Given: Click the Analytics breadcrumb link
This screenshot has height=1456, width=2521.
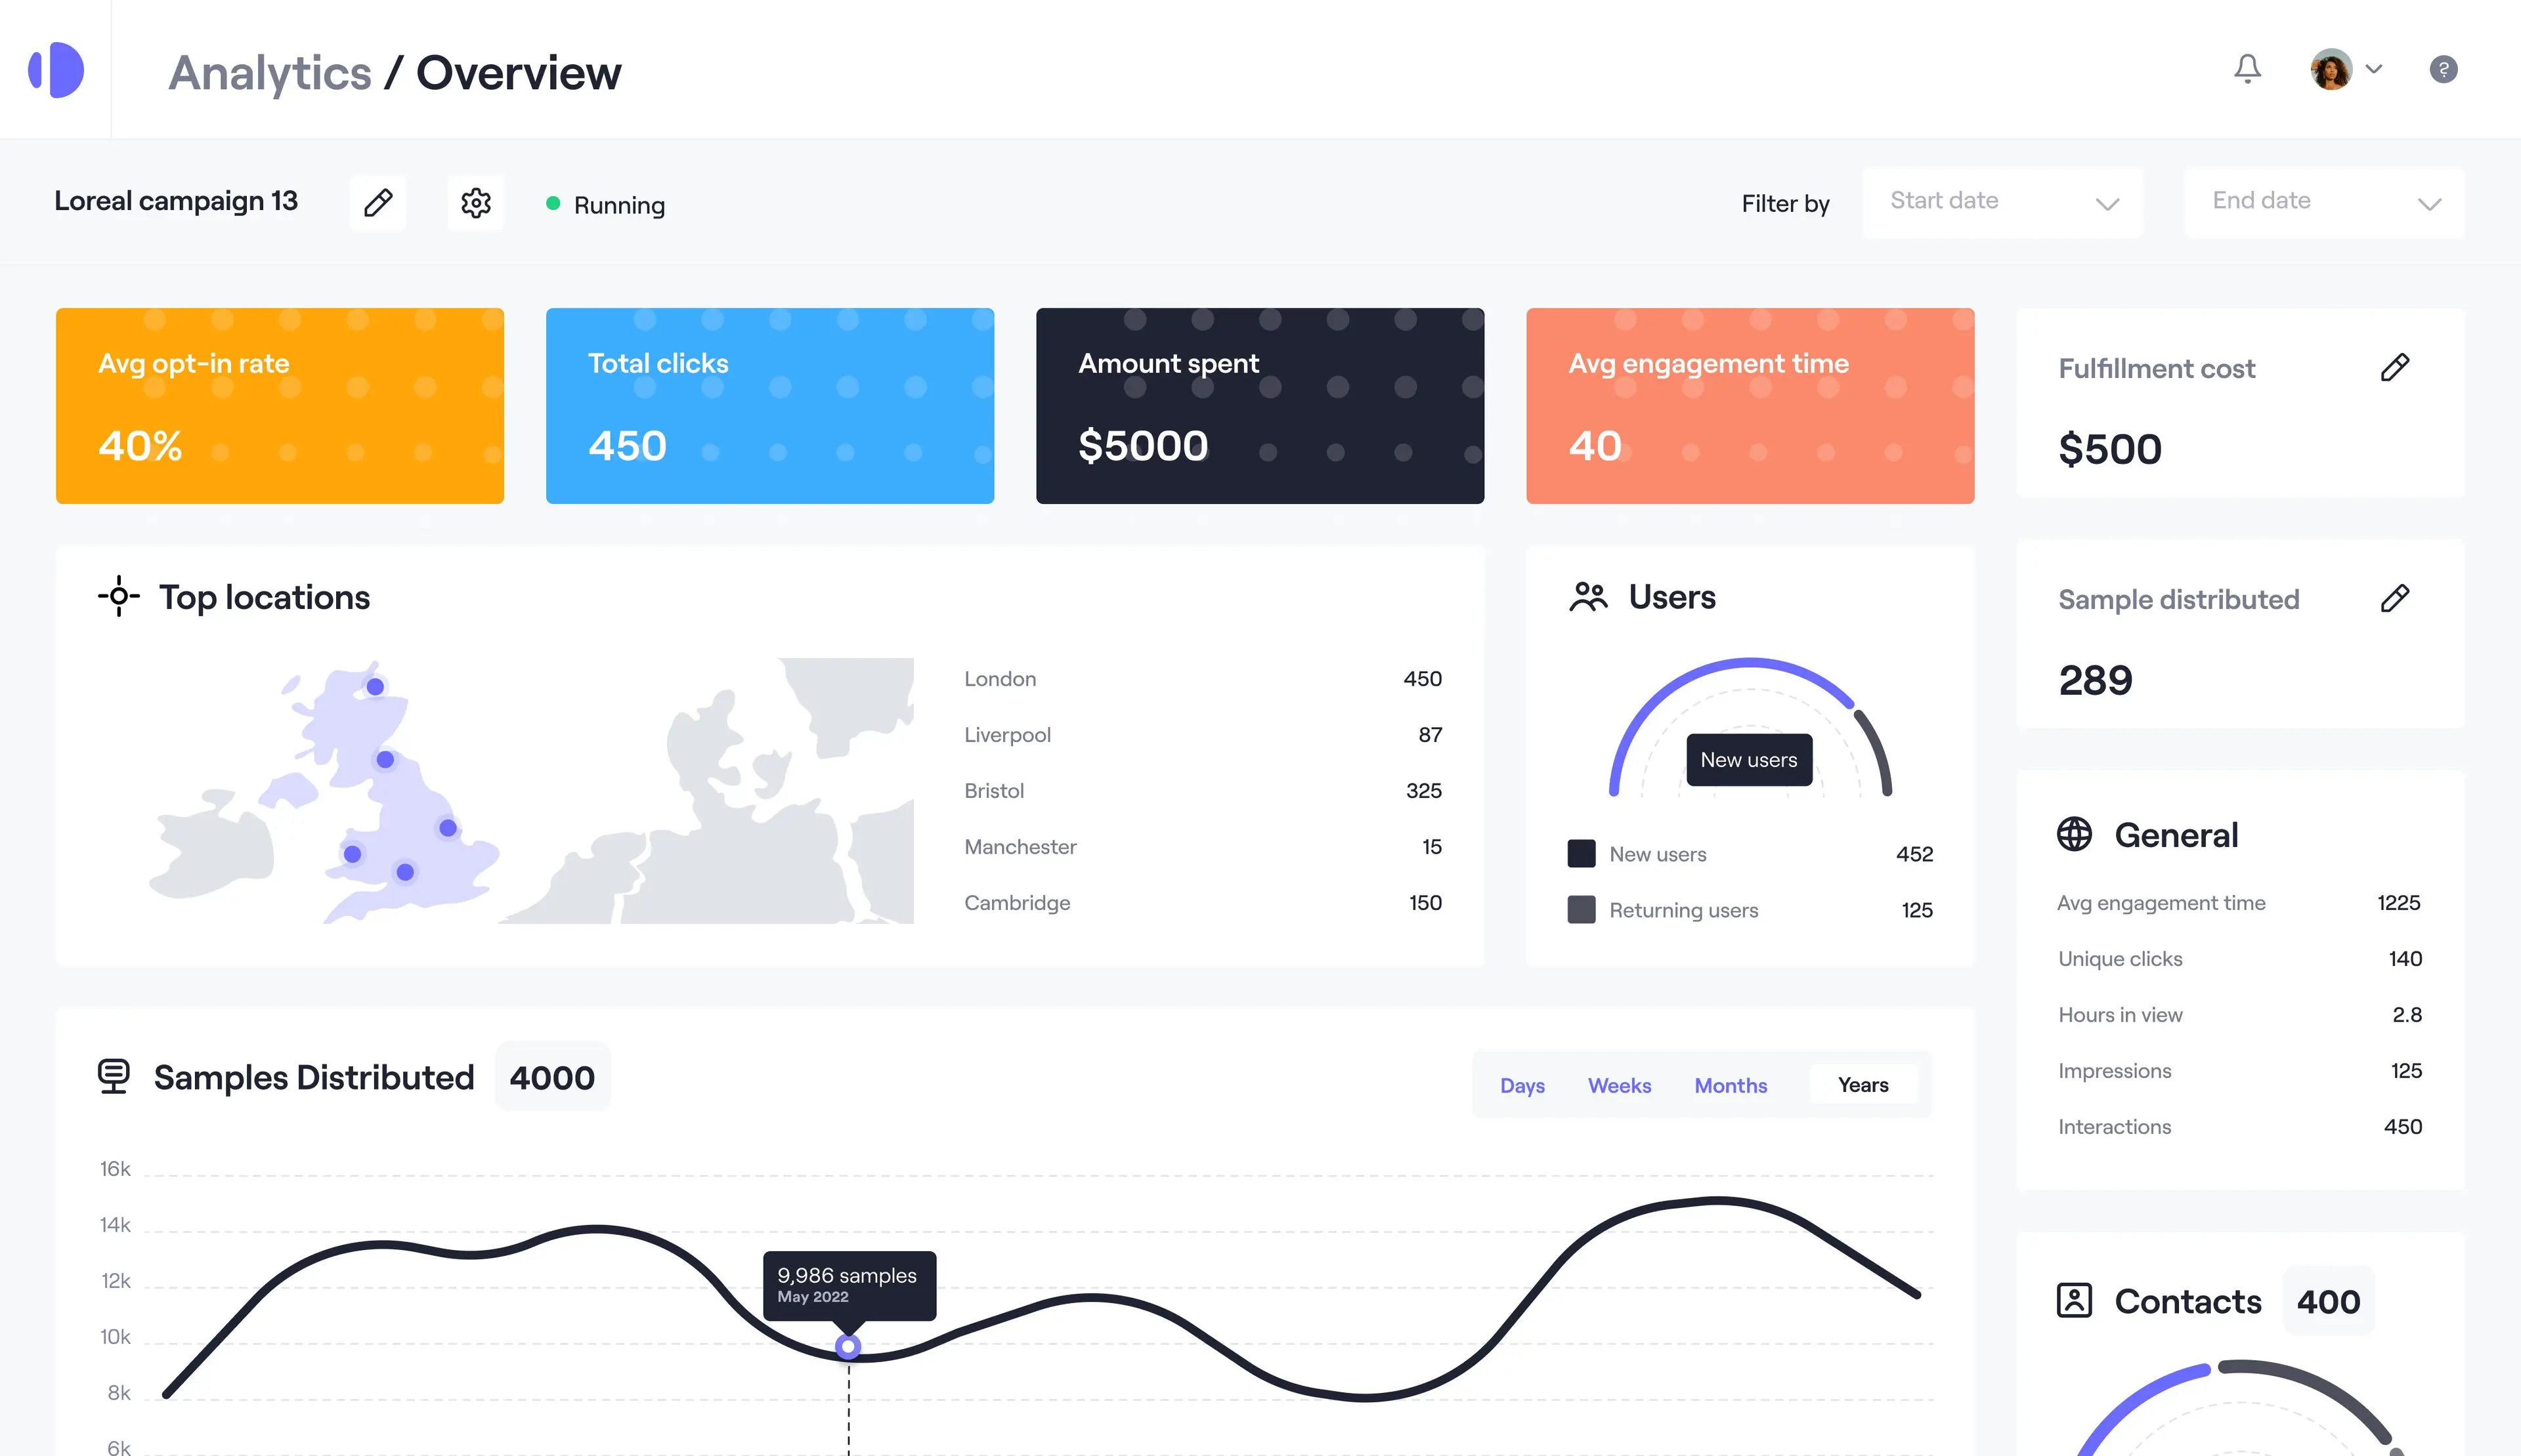Looking at the screenshot, I should pyautogui.click(x=270, y=73).
